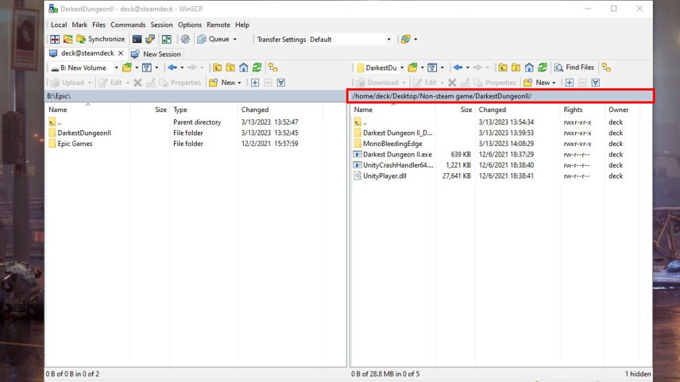This screenshot has height=382, width=680.
Task: Click Find Files in the remote toolbar
Action: pos(574,68)
